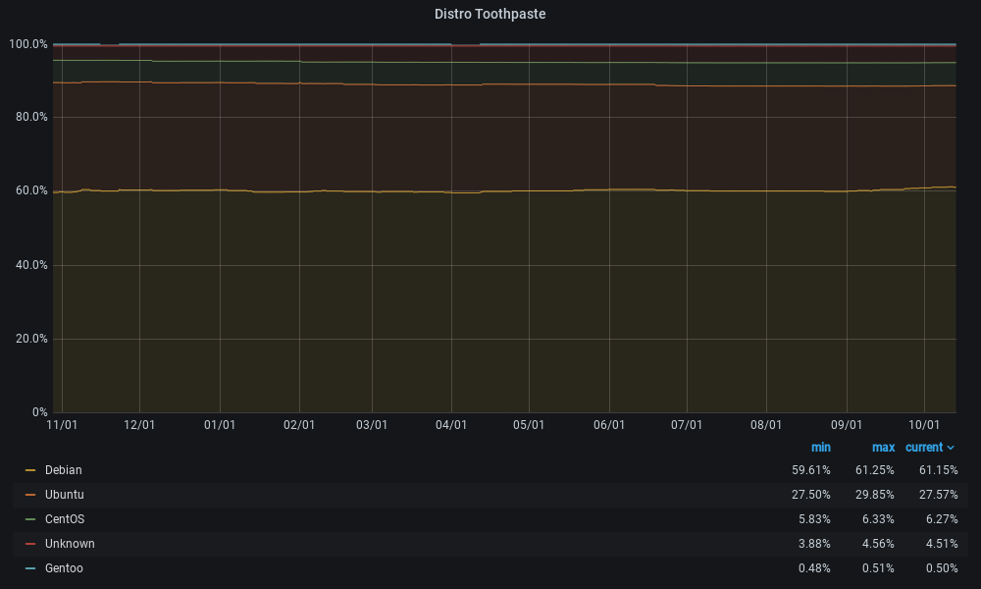Click the Debian series color swatch
Screen dimensions: 981x589
click(x=30, y=470)
